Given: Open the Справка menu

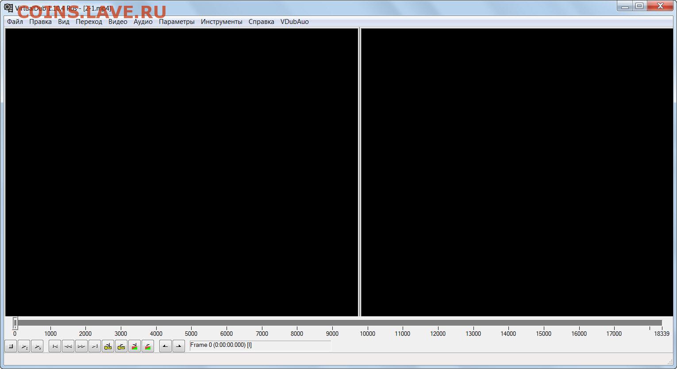Looking at the screenshot, I should pos(261,22).
